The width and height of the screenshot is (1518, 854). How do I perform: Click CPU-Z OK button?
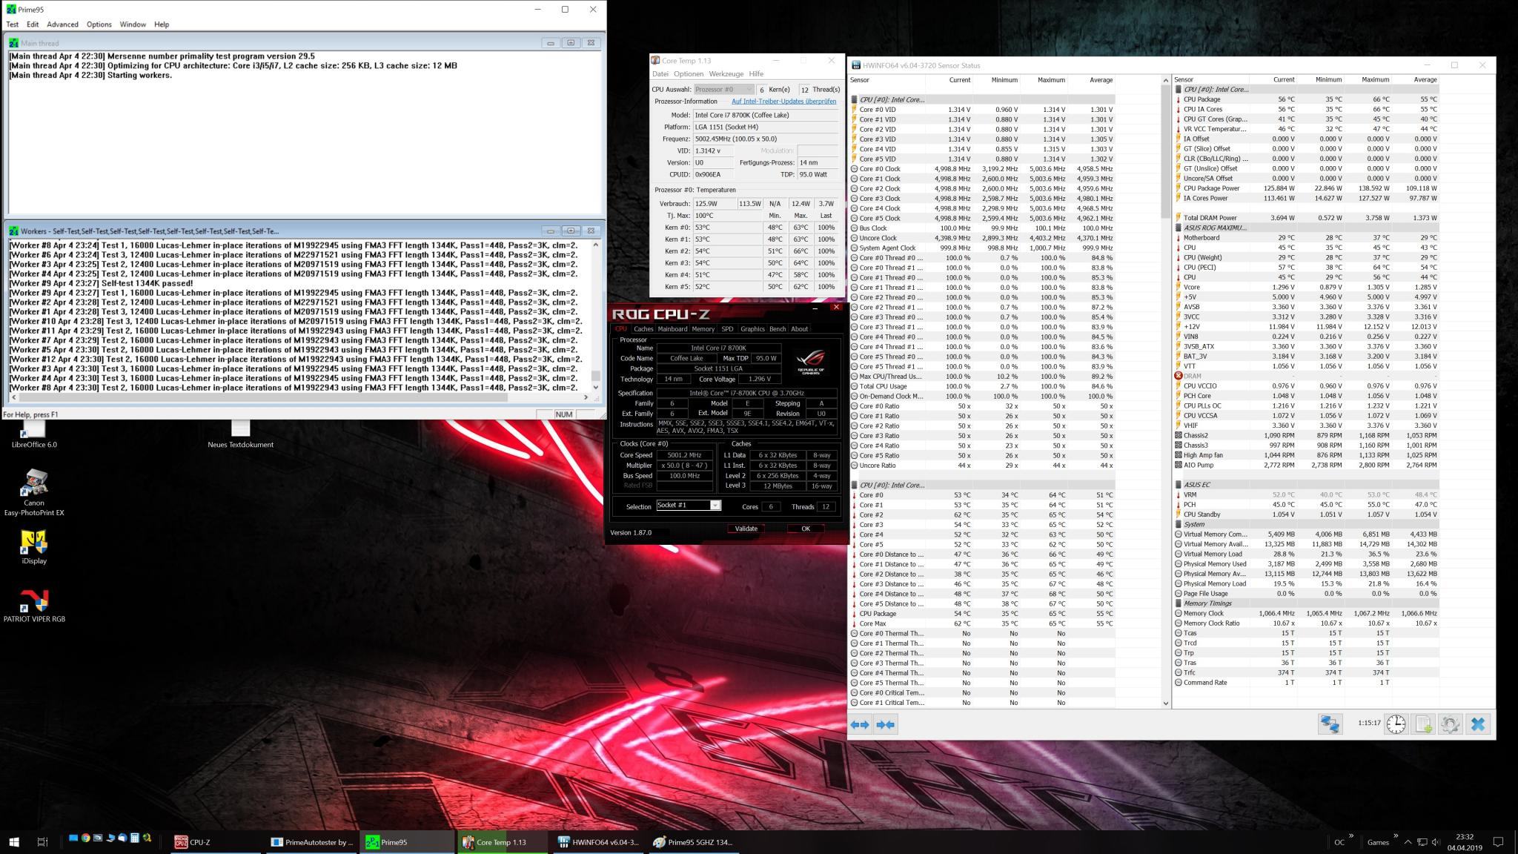point(806,529)
